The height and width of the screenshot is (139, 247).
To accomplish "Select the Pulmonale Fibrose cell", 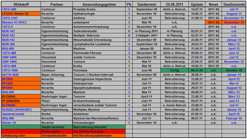I will (99, 53).
